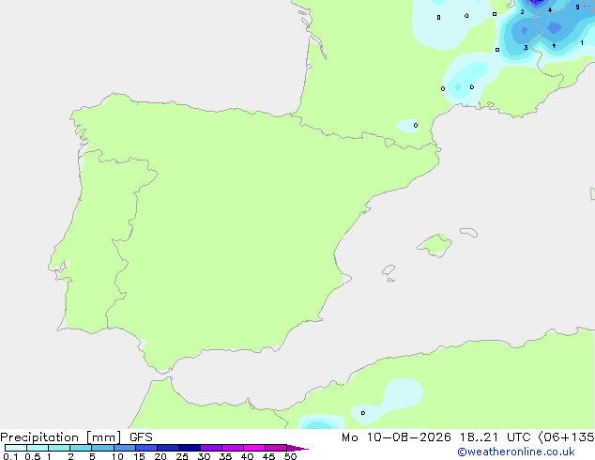The height and width of the screenshot is (460, 595).
Task: Click the 'Mo 10-08-2026' forecast date text
Action: pos(396,437)
